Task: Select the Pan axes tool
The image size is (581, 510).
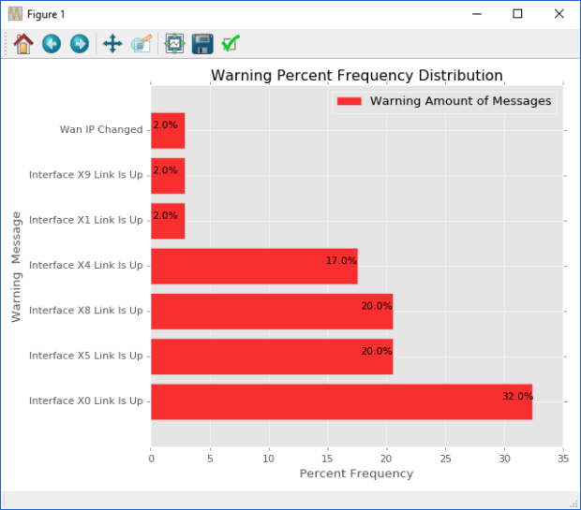Action: pyautogui.click(x=112, y=44)
